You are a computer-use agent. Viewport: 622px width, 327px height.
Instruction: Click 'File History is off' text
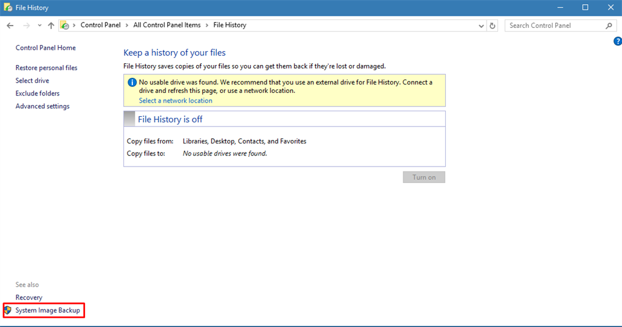[170, 119]
